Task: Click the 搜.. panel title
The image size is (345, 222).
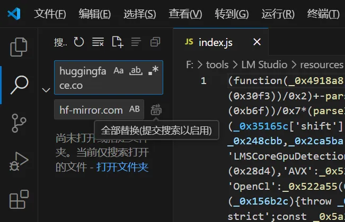Action: click(60, 42)
